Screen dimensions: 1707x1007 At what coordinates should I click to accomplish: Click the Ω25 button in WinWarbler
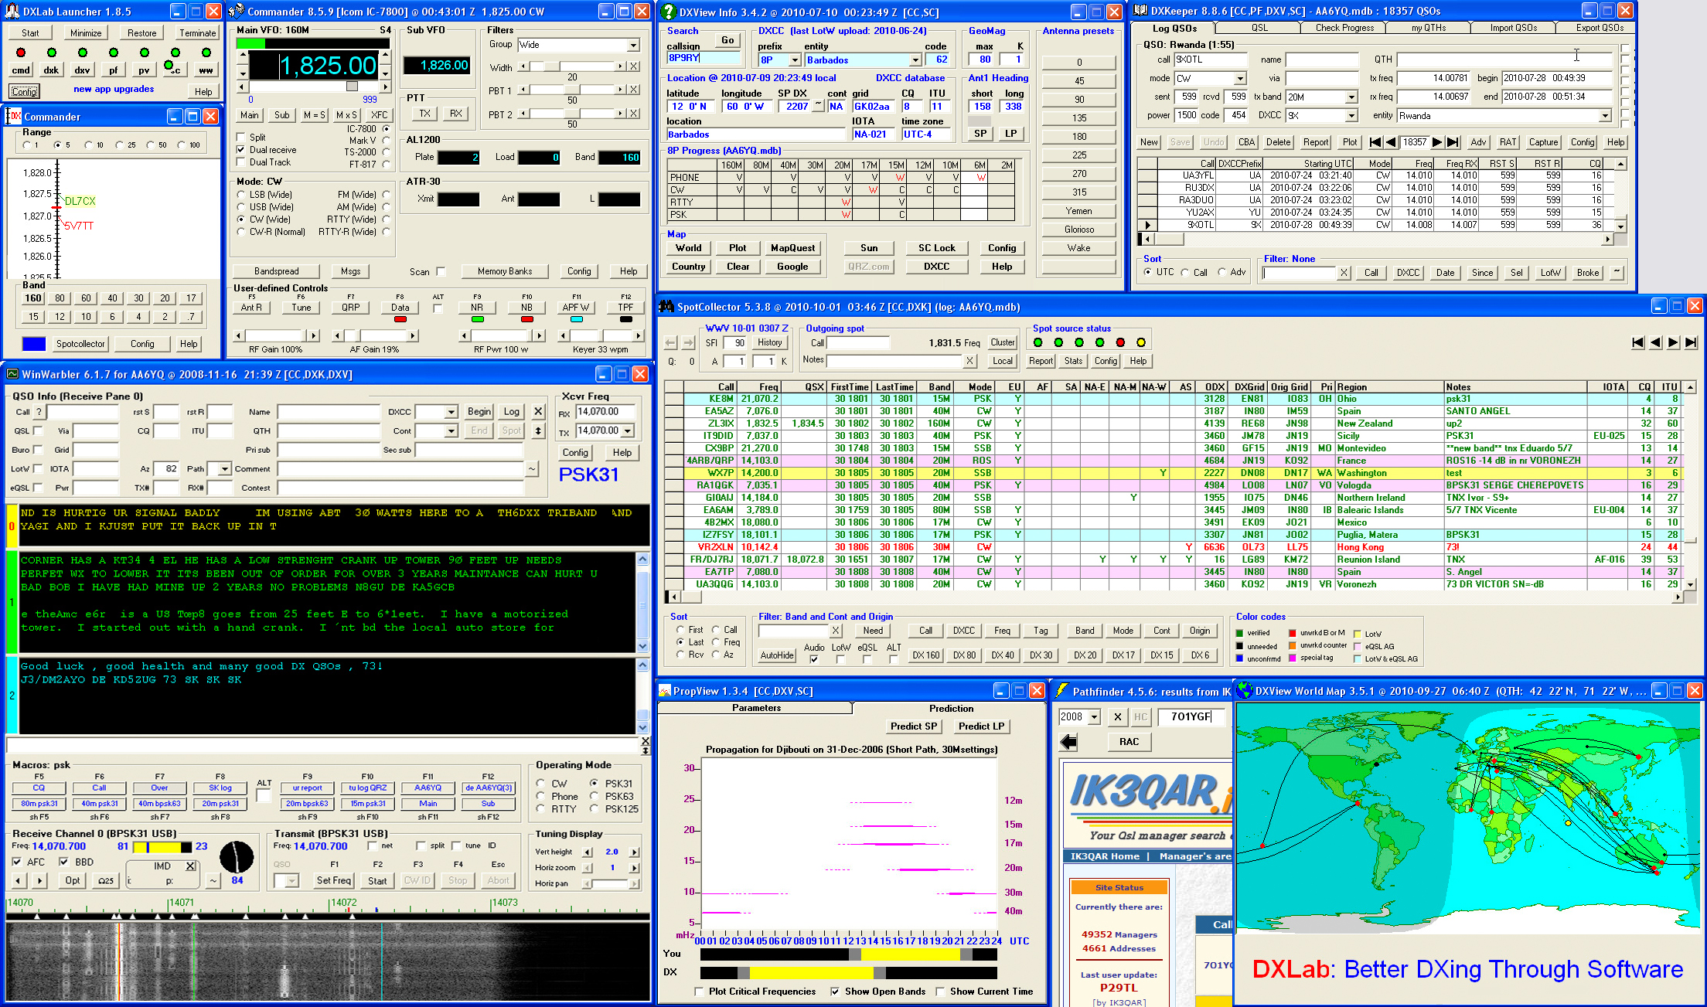(x=106, y=880)
